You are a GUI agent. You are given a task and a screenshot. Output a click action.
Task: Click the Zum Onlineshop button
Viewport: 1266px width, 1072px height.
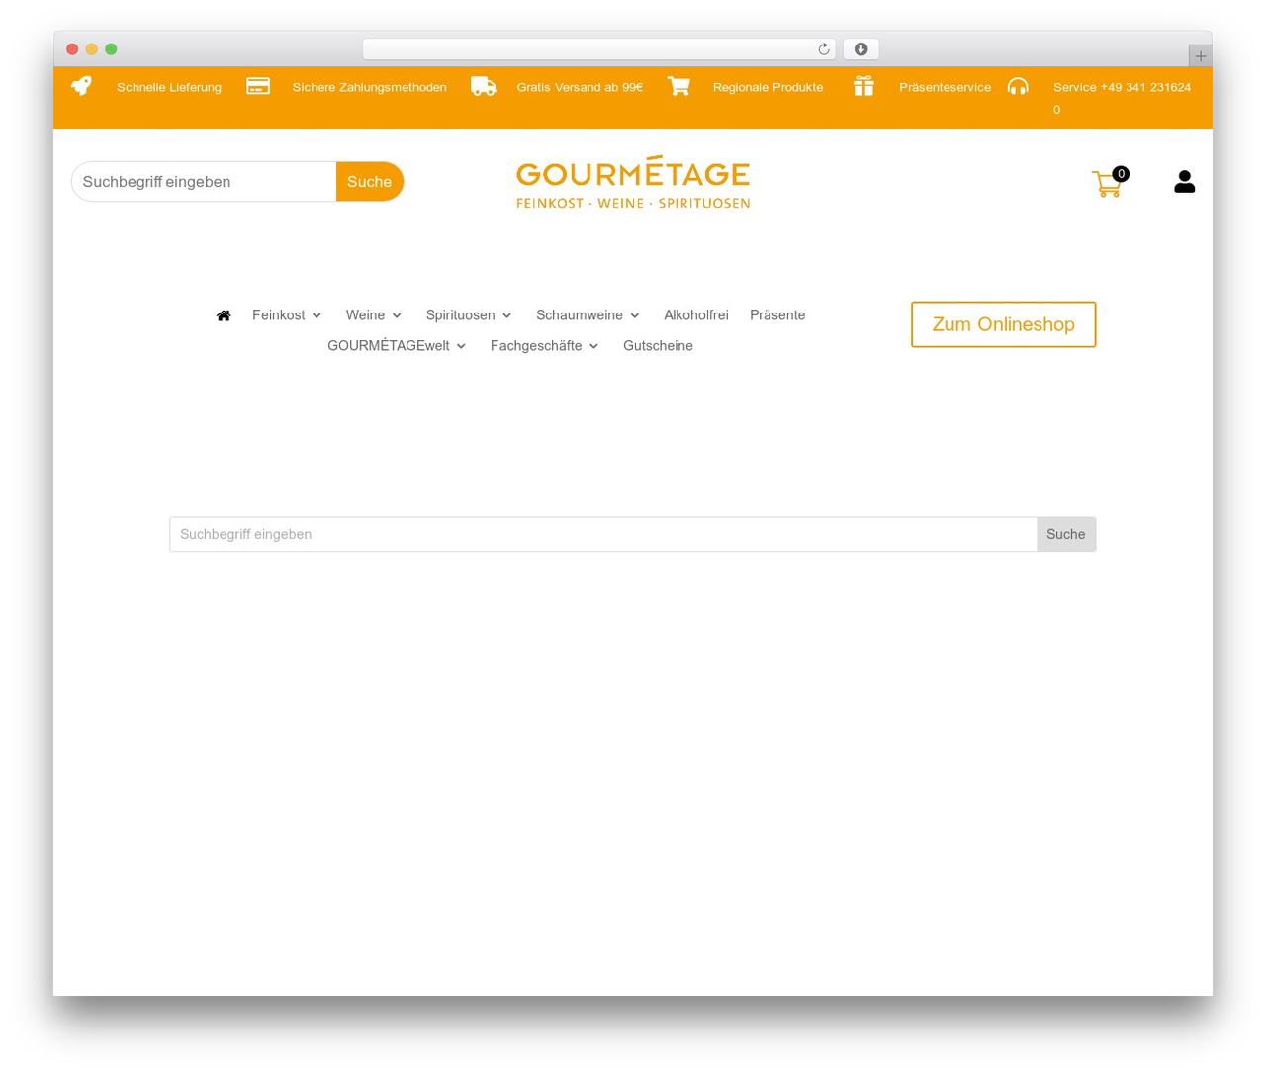[x=1004, y=324]
